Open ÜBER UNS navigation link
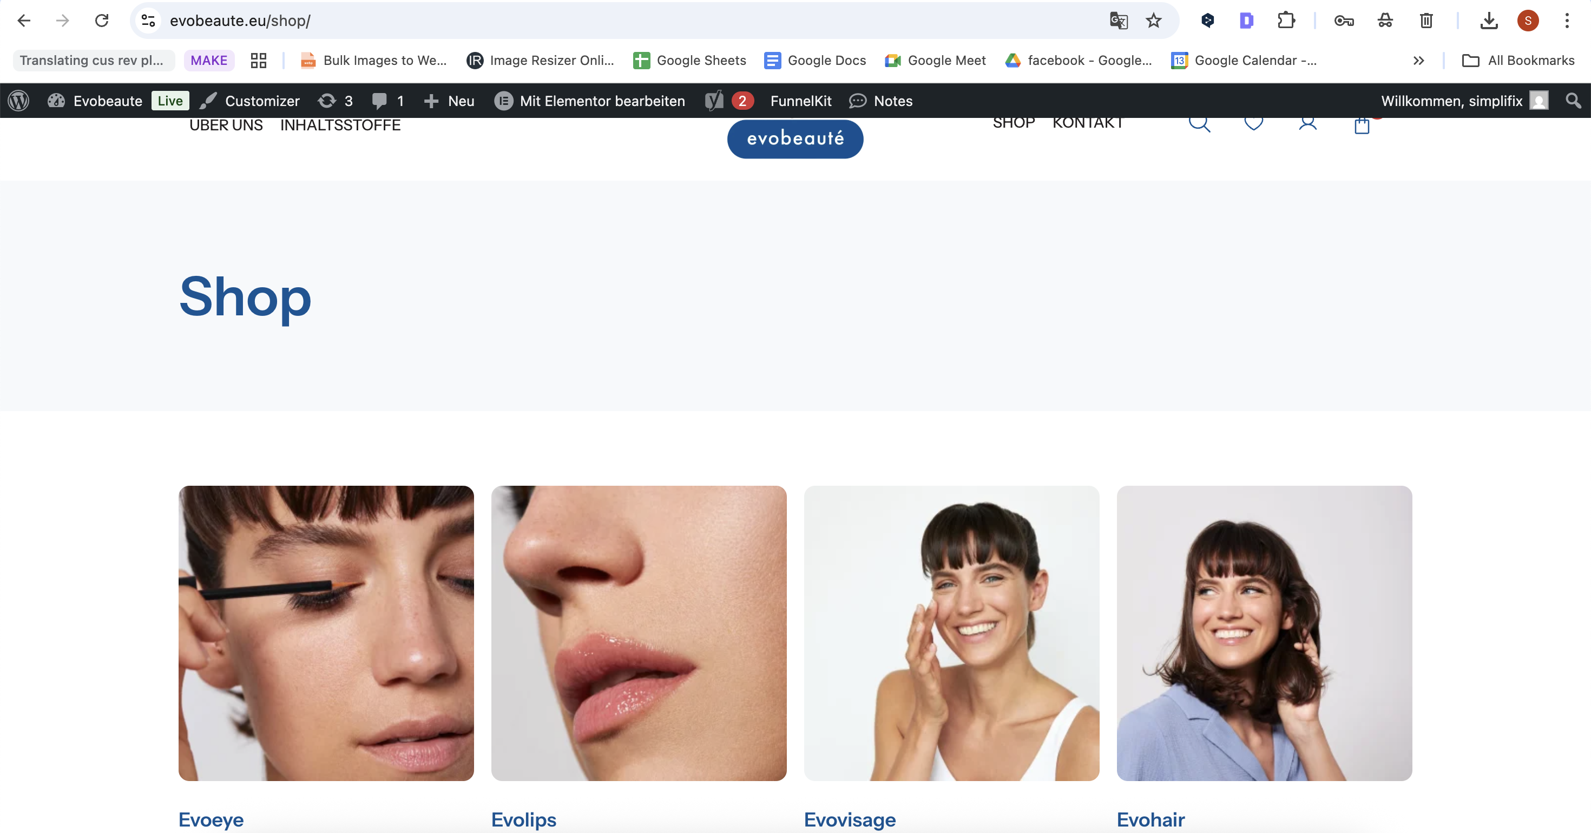Screen dimensions: 1591x833 tap(226, 125)
